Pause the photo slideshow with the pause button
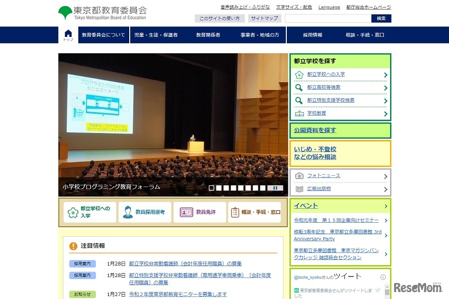This screenshot has width=449, height=299. click(275, 188)
